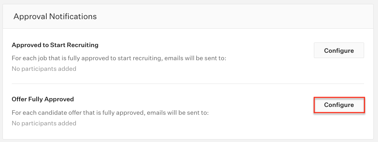378x142 pixels.
Task: Click 'No participants added' under Offer Fully Approved
Action: click(x=44, y=123)
